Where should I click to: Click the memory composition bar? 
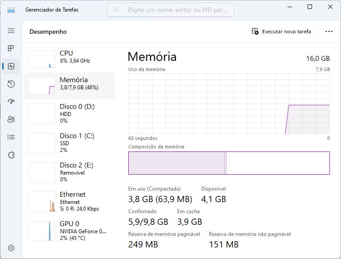tap(229, 163)
